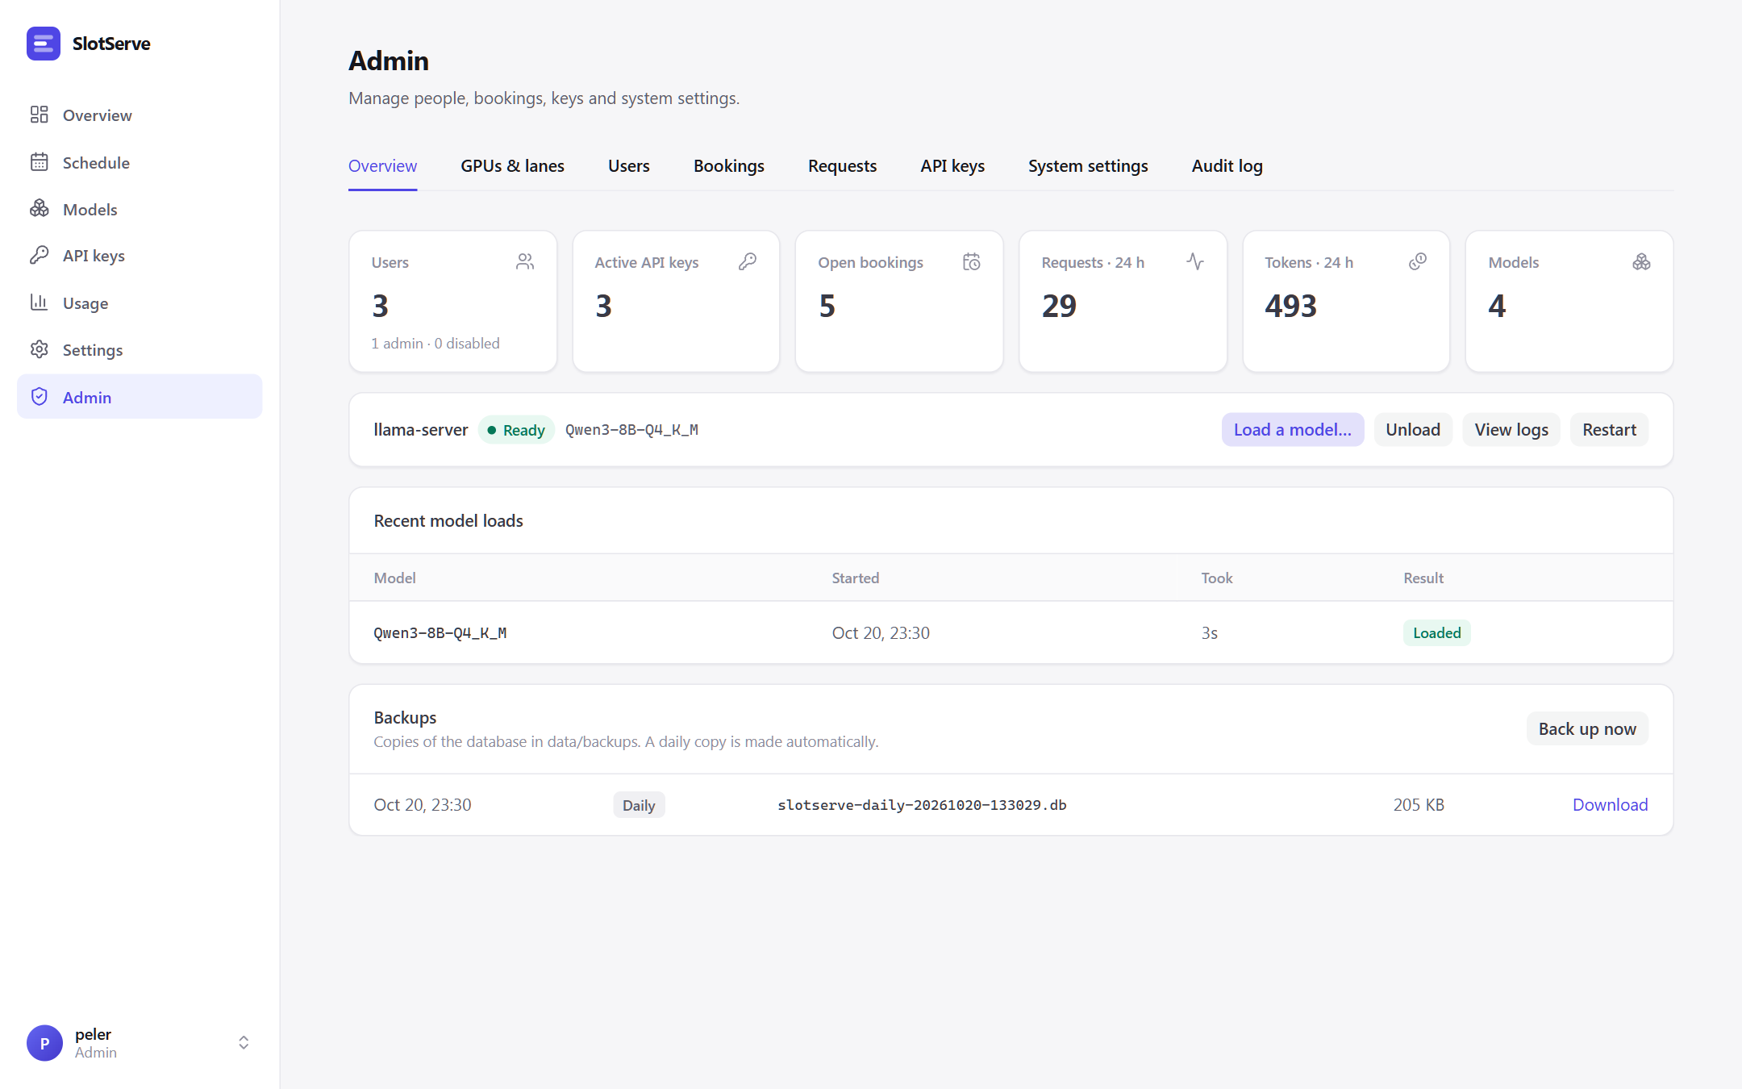Click the Tokens 24 h value 493
This screenshot has height=1089, width=1742.
click(1290, 306)
